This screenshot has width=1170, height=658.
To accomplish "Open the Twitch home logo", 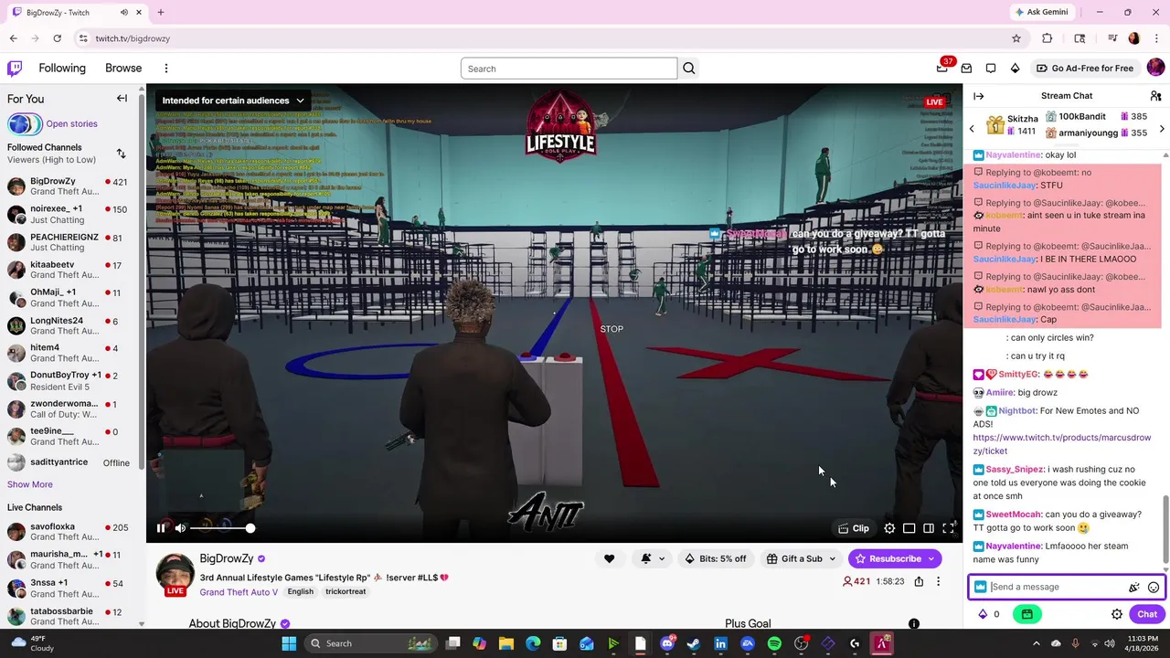I will (x=15, y=69).
